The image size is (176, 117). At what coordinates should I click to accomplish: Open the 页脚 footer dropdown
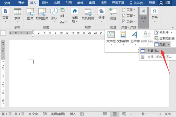coord(129,16)
